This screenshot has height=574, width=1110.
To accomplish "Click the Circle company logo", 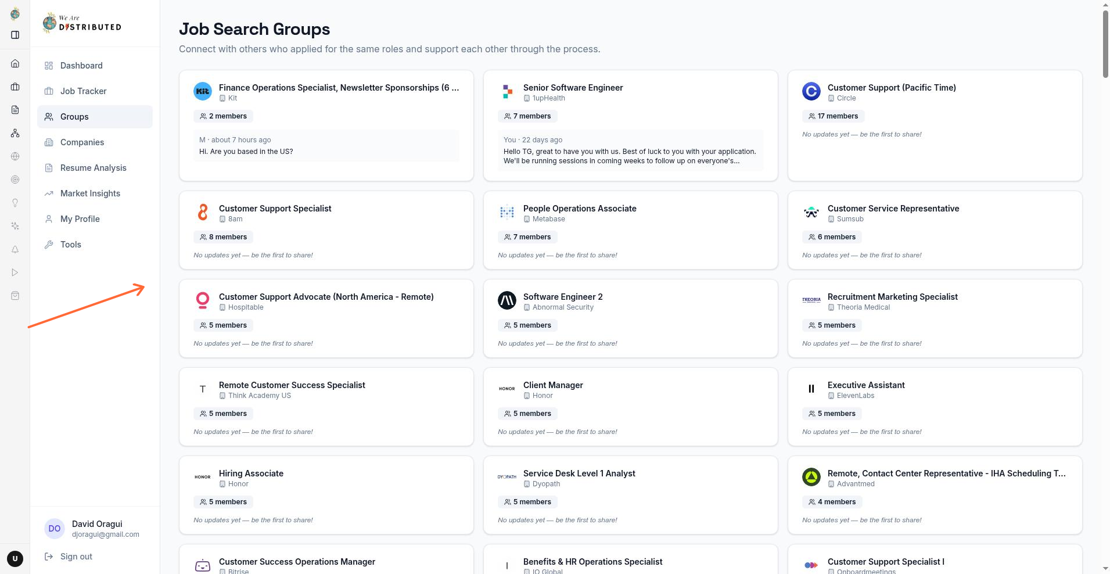I will point(811,91).
